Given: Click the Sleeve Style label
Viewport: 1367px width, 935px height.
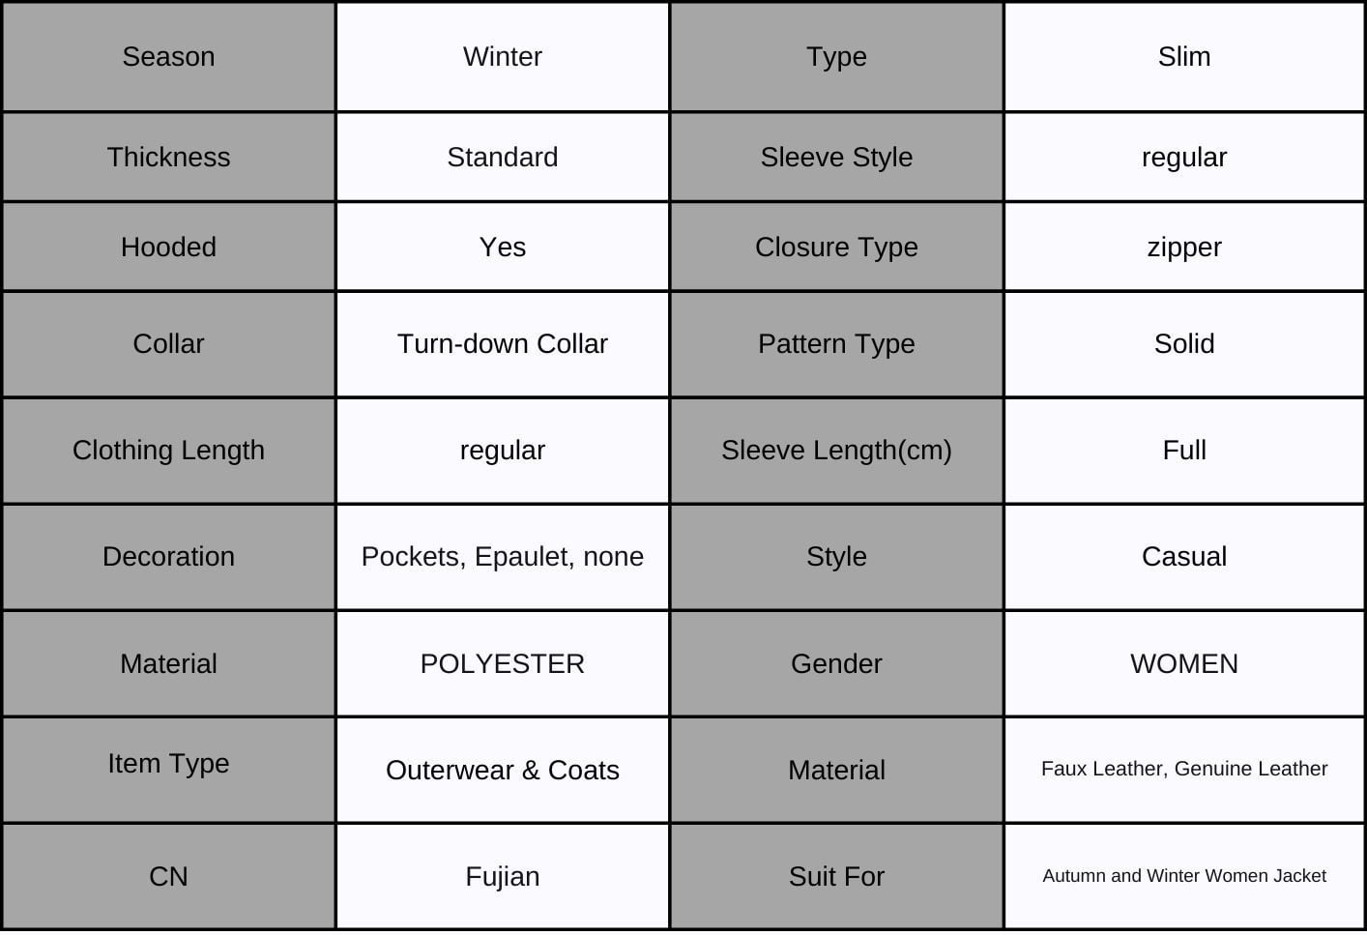Looking at the screenshot, I should click(836, 157).
